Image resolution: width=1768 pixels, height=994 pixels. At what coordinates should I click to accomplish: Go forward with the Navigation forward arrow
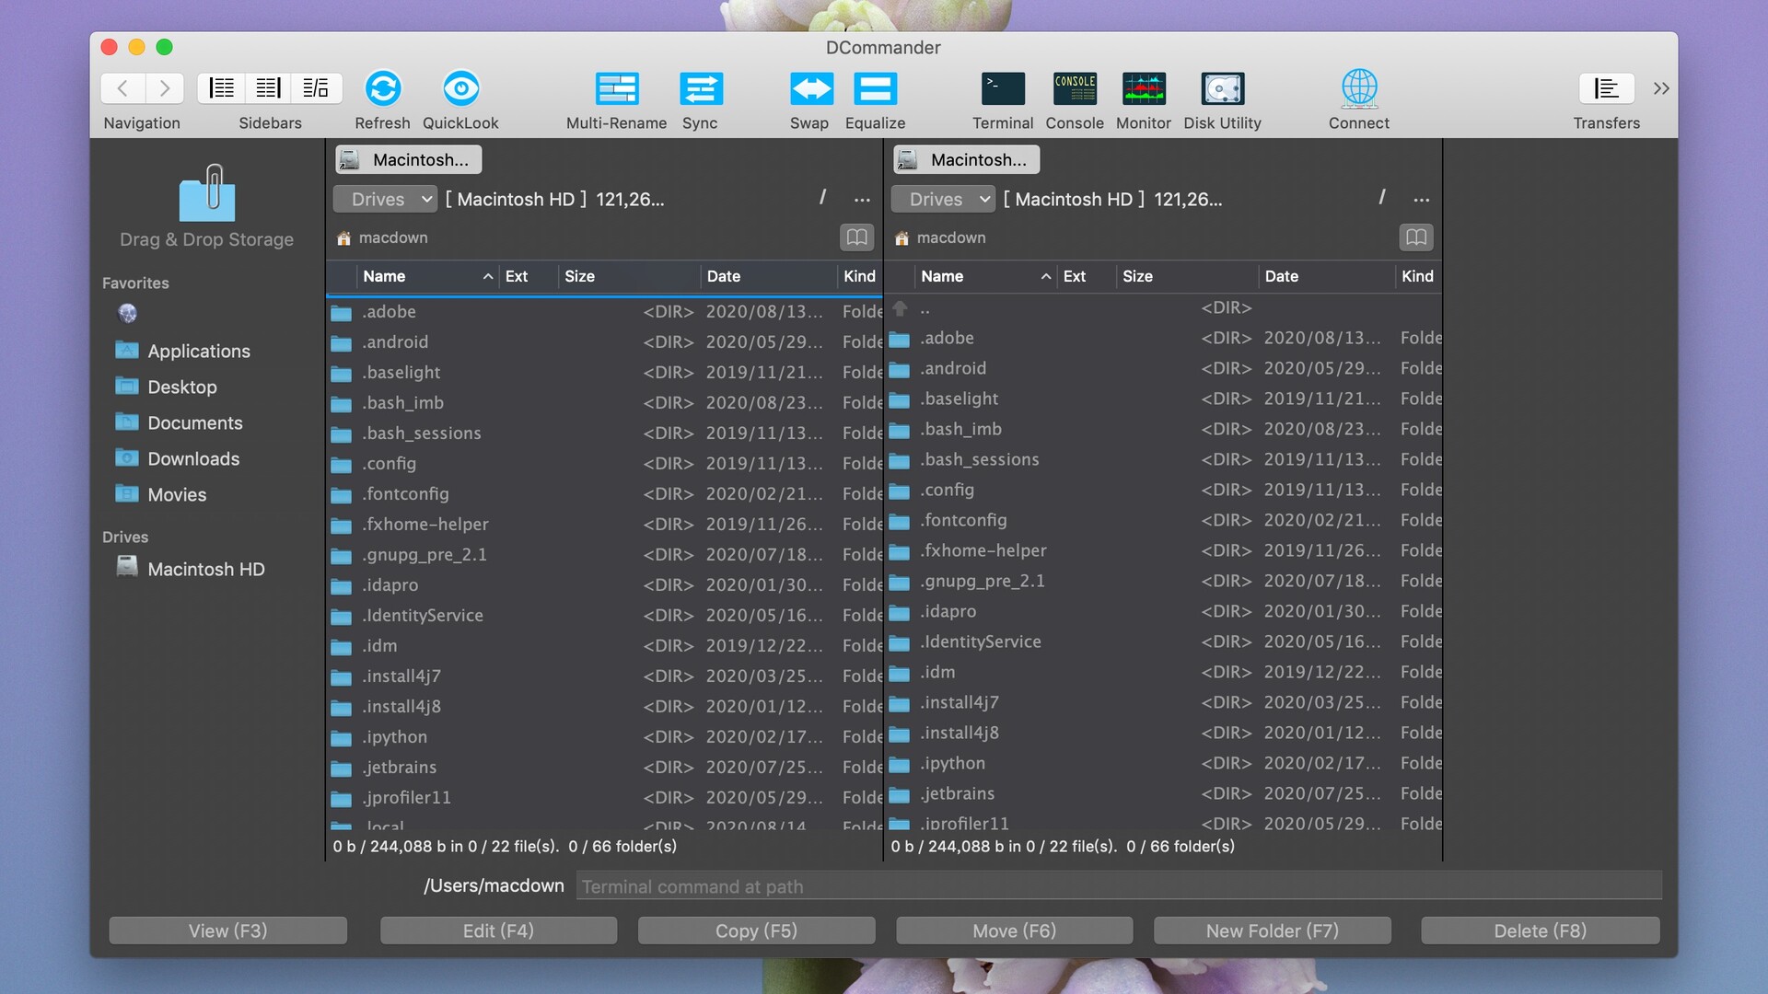pos(164,88)
